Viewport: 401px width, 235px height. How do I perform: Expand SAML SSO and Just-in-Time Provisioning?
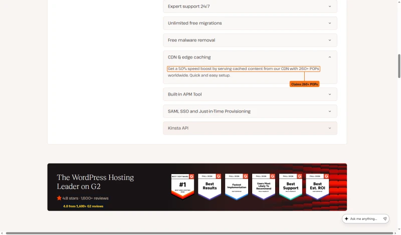pyautogui.click(x=250, y=111)
